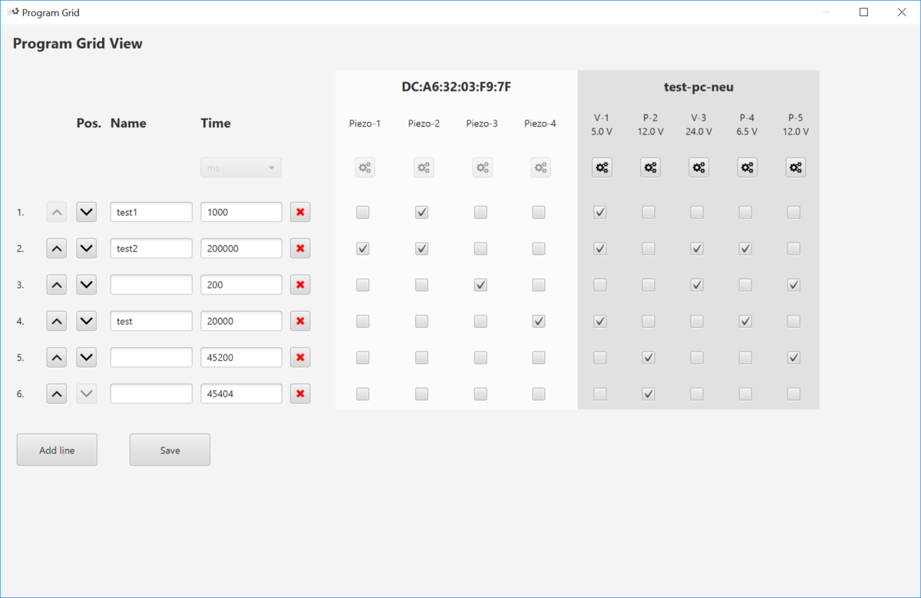Open the ms time unit dropdown
This screenshot has width=921, height=598.
(240, 167)
